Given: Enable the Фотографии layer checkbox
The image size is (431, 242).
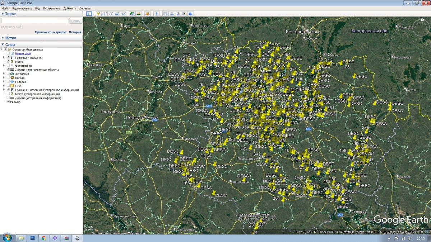Looking at the screenshot, I should tap(8, 66).
